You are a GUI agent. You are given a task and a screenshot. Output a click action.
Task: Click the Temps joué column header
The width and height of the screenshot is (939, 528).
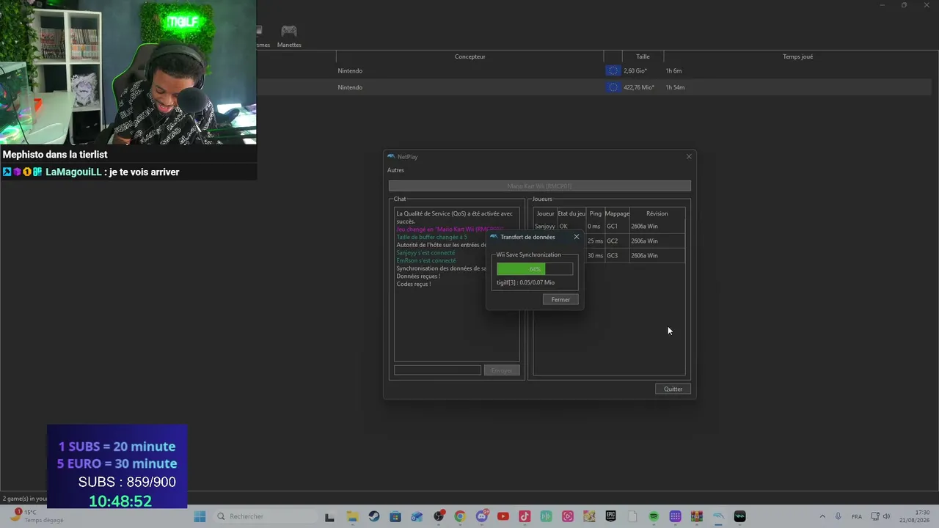(797, 56)
